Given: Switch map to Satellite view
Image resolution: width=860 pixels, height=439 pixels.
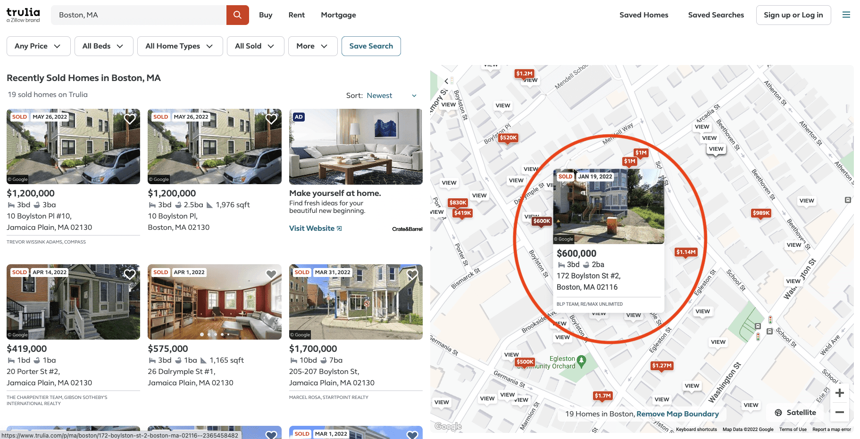Looking at the screenshot, I should (795, 413).
